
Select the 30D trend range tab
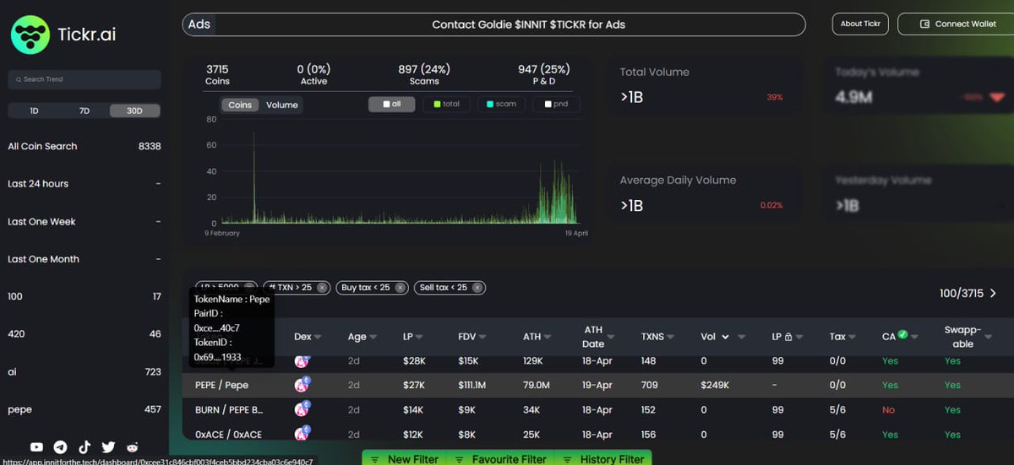(x=134, y=111)
